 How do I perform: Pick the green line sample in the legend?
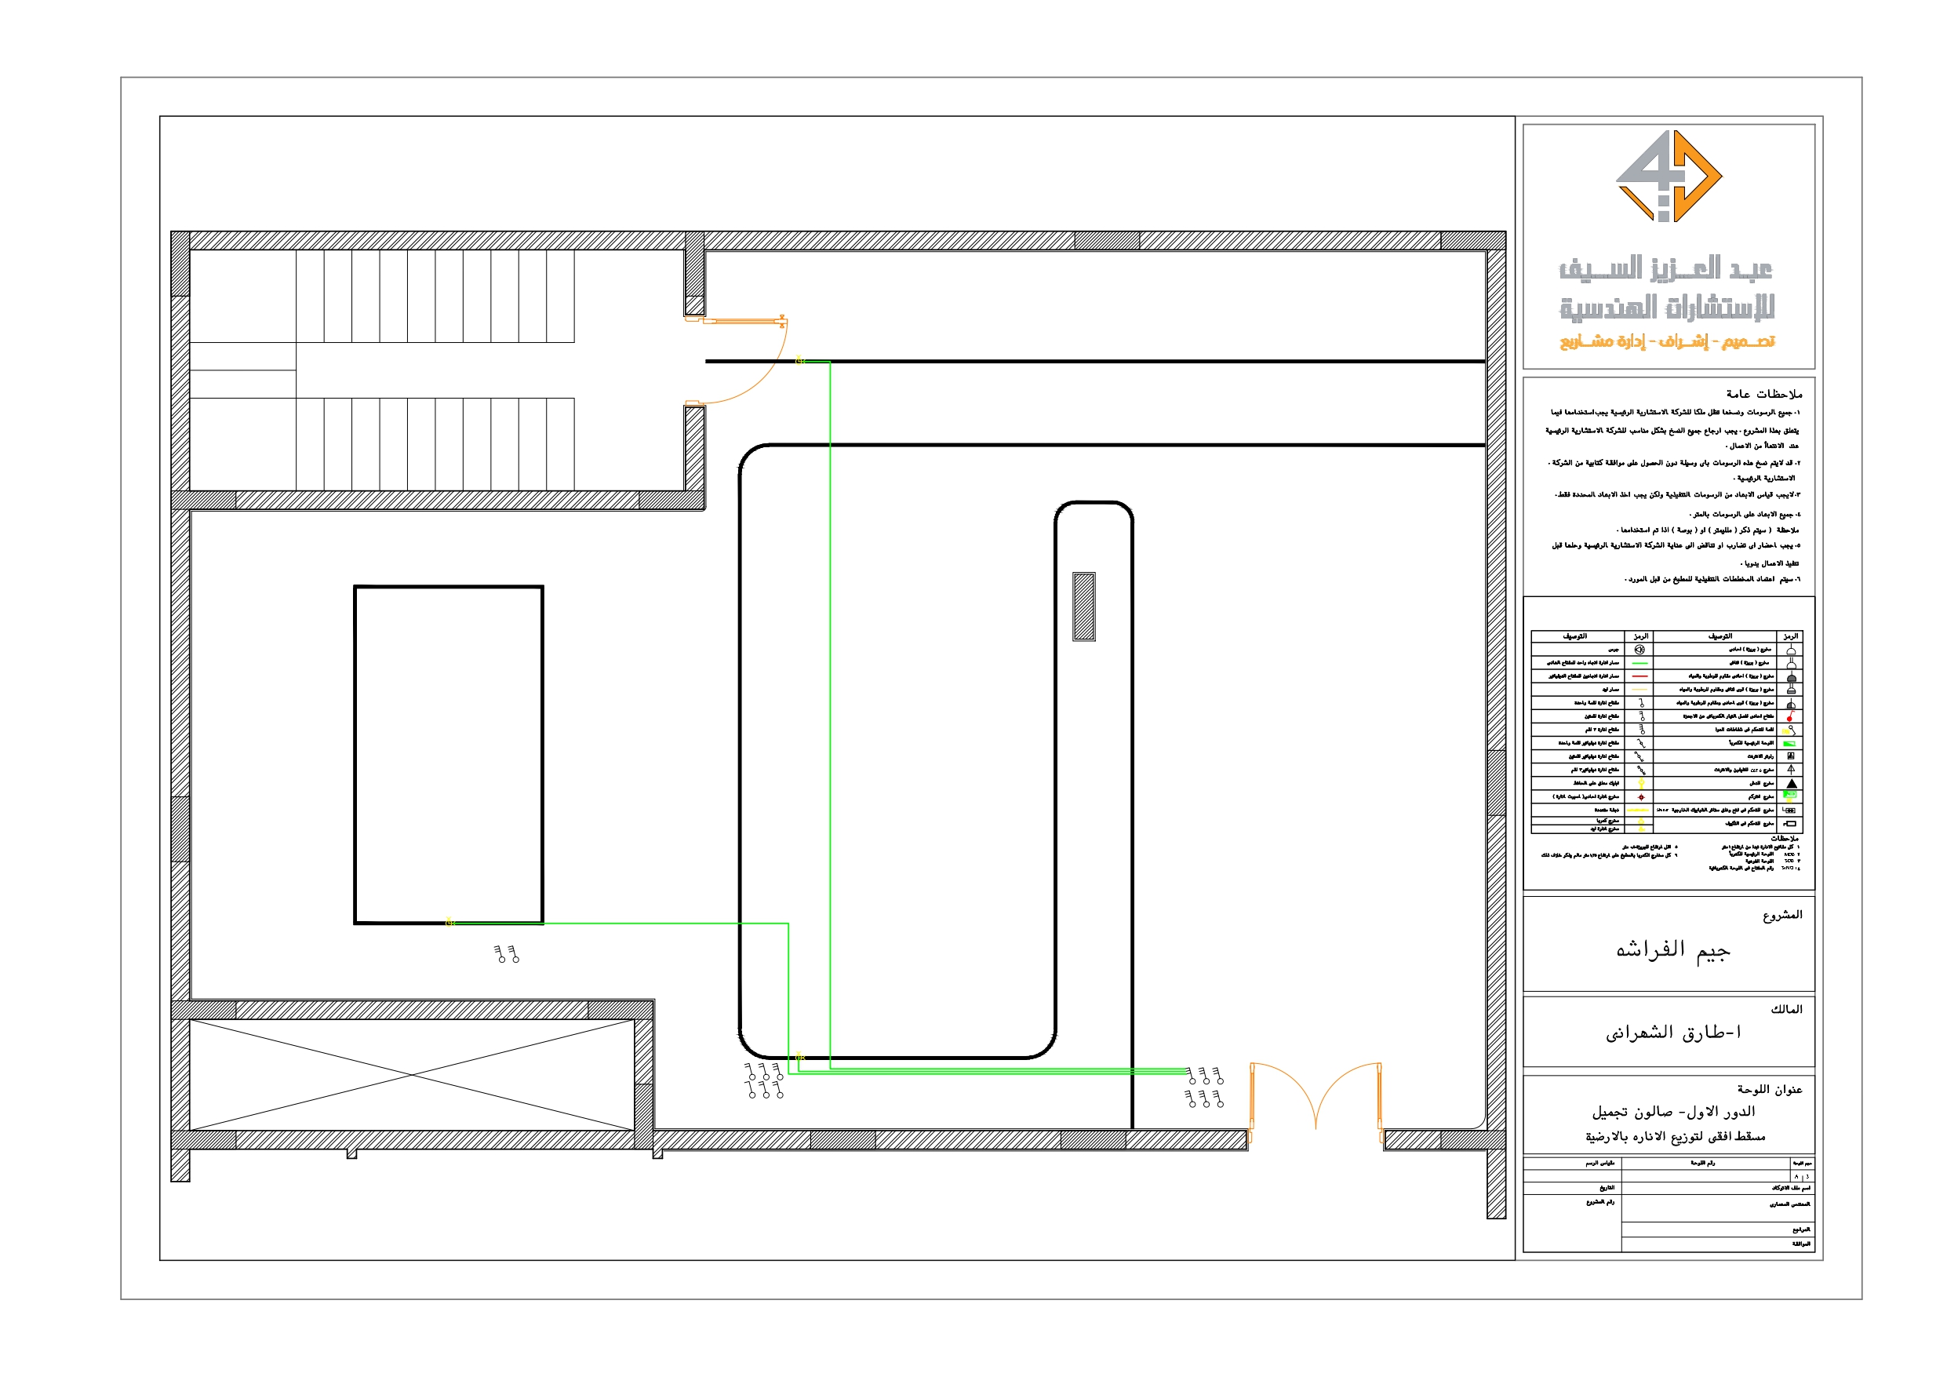[x=1640, y=664]
